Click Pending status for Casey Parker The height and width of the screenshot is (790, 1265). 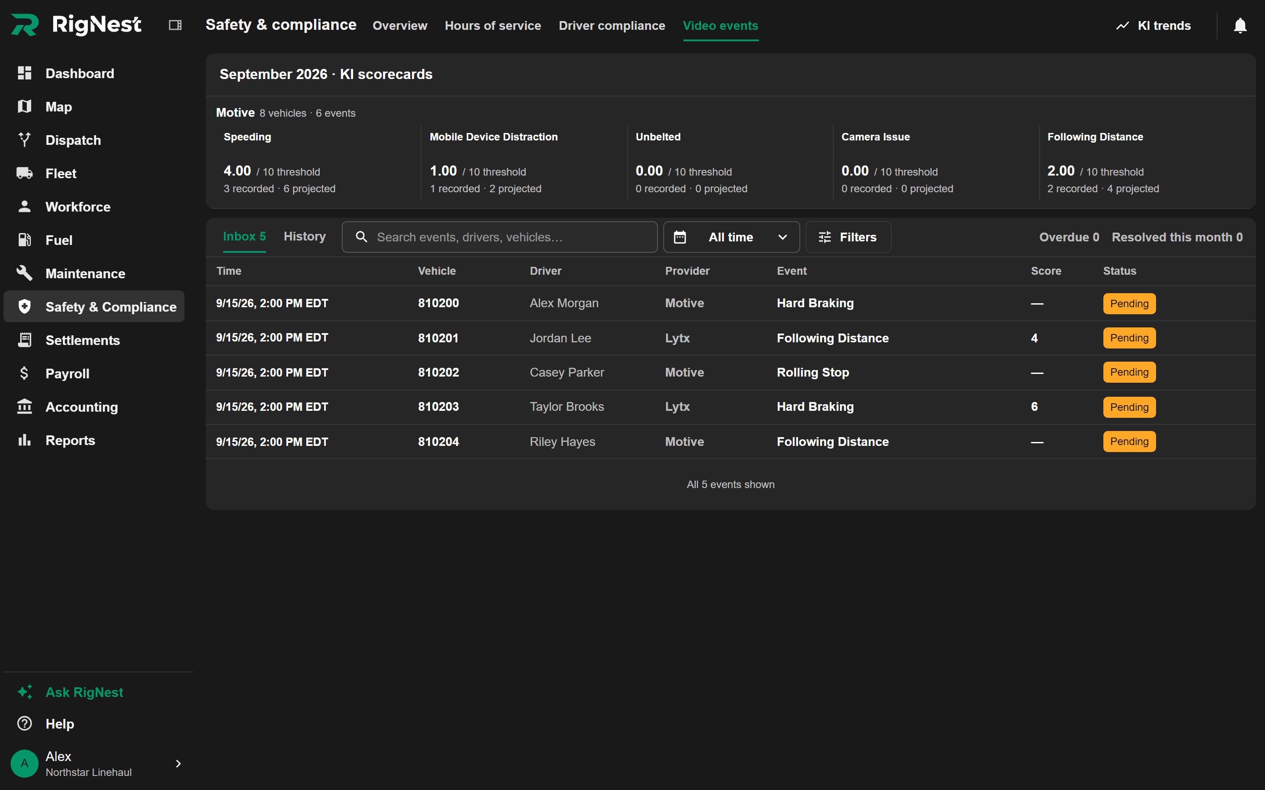[x=1129, y=373]
